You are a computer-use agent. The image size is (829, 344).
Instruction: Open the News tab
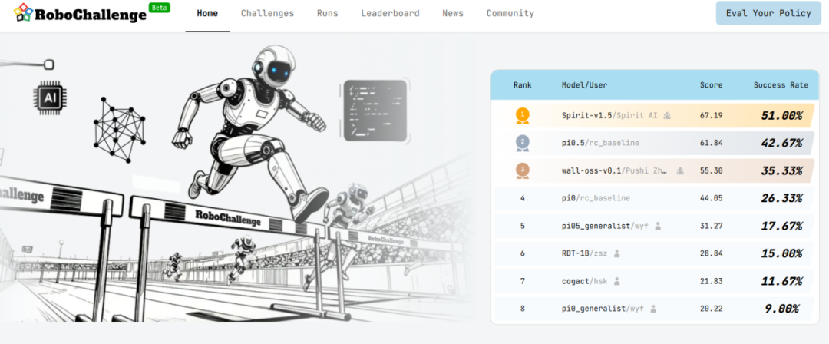point(453,13)
